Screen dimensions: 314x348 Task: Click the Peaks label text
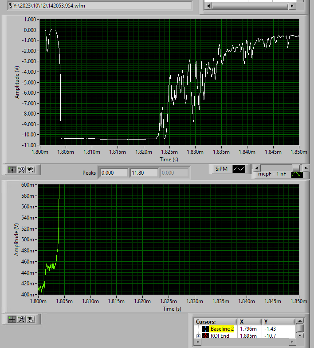(89, 173)
